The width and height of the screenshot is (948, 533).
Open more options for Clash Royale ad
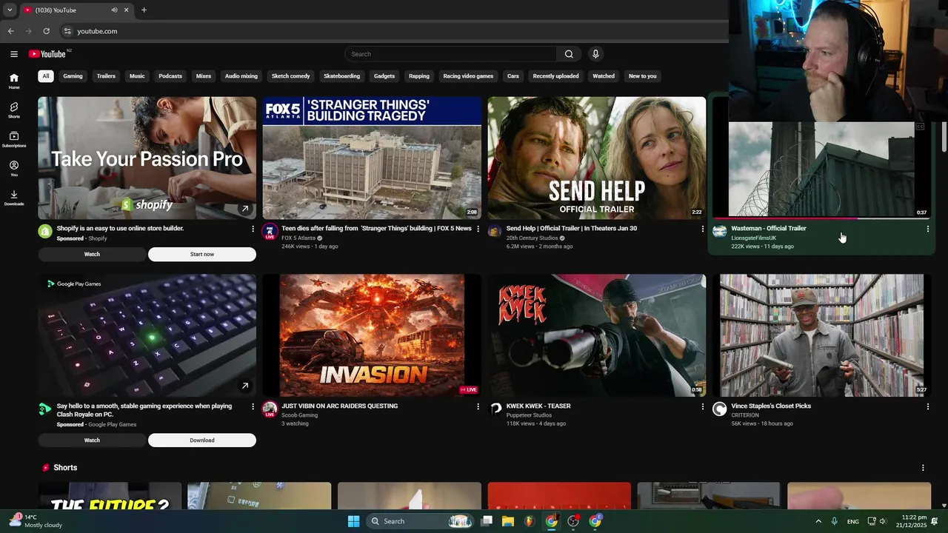point(253,406)
